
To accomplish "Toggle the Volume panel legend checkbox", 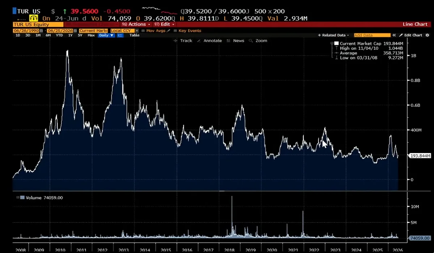I will (17, 197).
